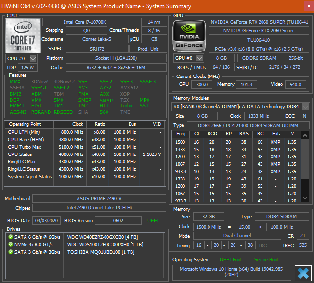Image resolution: width=314 pixels, height=283 pixels.
Task: Click the Ratio column header
Action: tap(98, 124)
